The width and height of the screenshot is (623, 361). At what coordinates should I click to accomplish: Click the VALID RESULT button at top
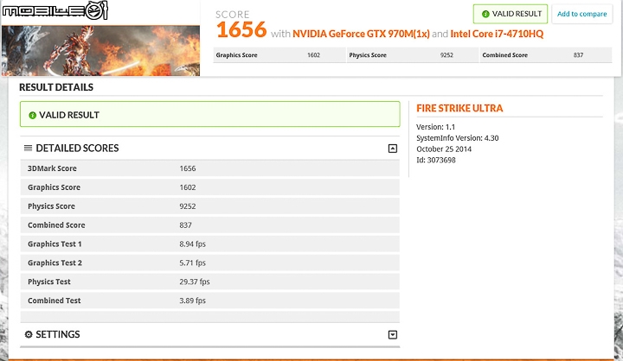[x=511, y=14]
